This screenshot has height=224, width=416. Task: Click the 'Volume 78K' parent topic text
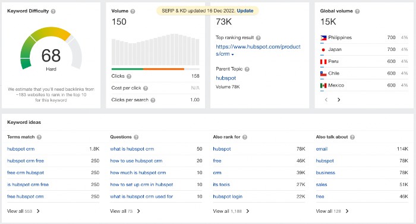click(x=228, y=87)
